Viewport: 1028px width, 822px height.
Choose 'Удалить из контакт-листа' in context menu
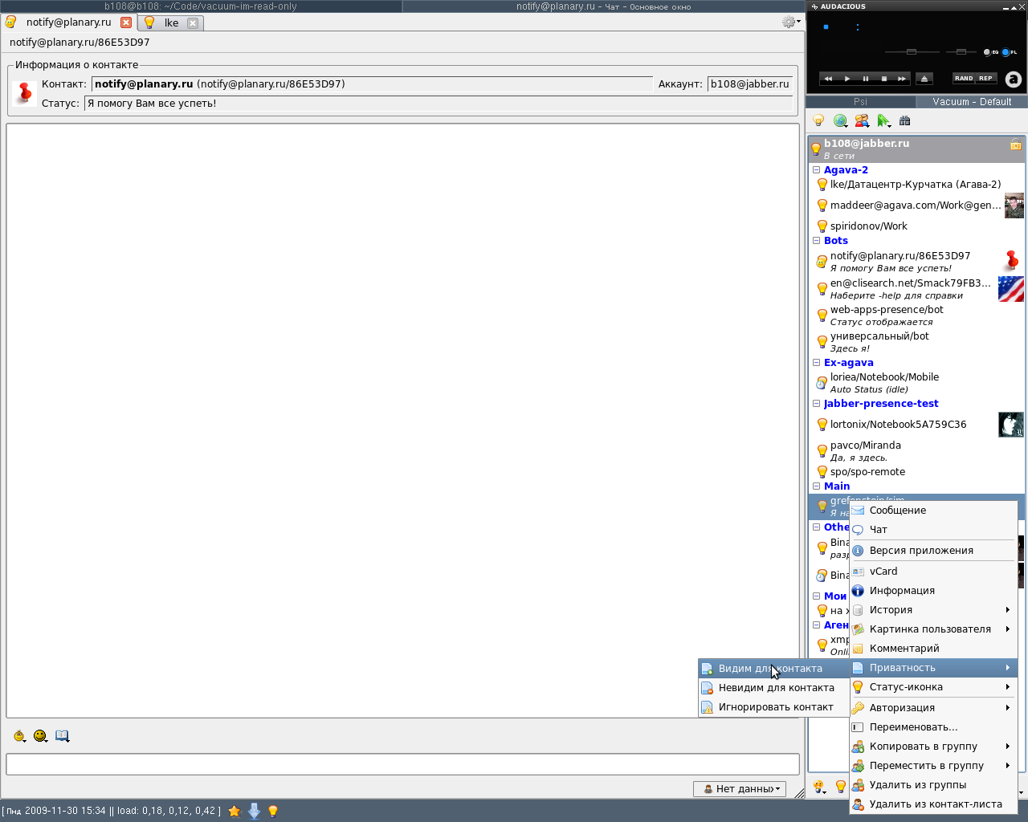click(935, 804)
